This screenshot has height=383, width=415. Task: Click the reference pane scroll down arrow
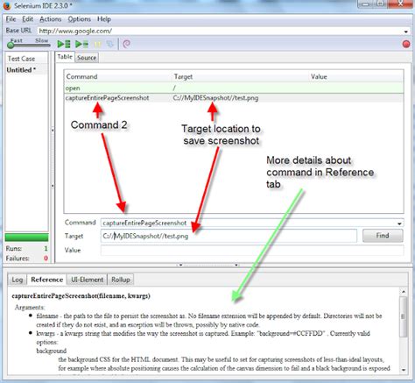coord(404,370)
